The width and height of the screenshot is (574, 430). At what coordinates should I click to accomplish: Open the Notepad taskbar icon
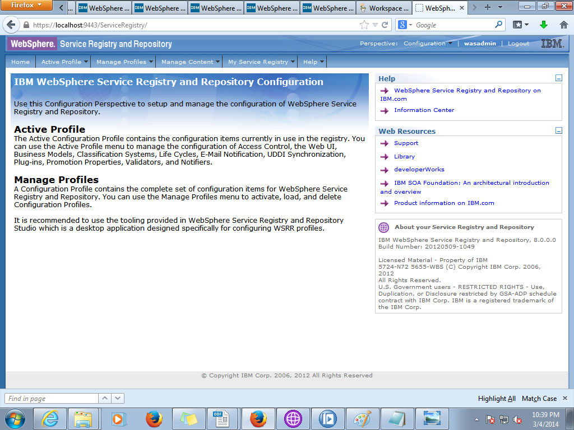pos(397,419)
